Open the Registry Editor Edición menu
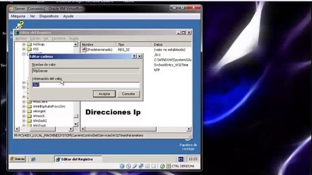The height and width of the screenshot is (175, 312). pos(35,38)
